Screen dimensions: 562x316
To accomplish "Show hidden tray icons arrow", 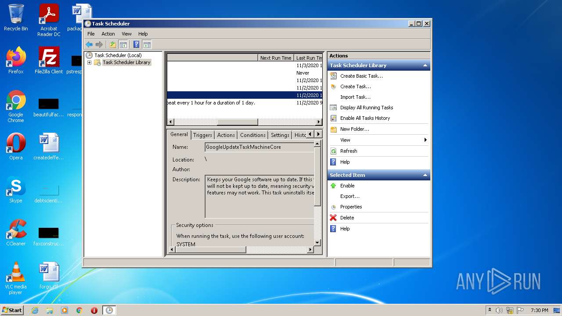I will (x=490, y=310).
